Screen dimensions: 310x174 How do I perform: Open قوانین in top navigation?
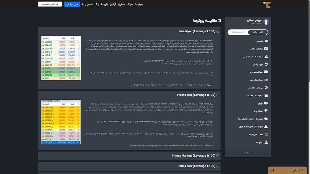pos(113,4)
